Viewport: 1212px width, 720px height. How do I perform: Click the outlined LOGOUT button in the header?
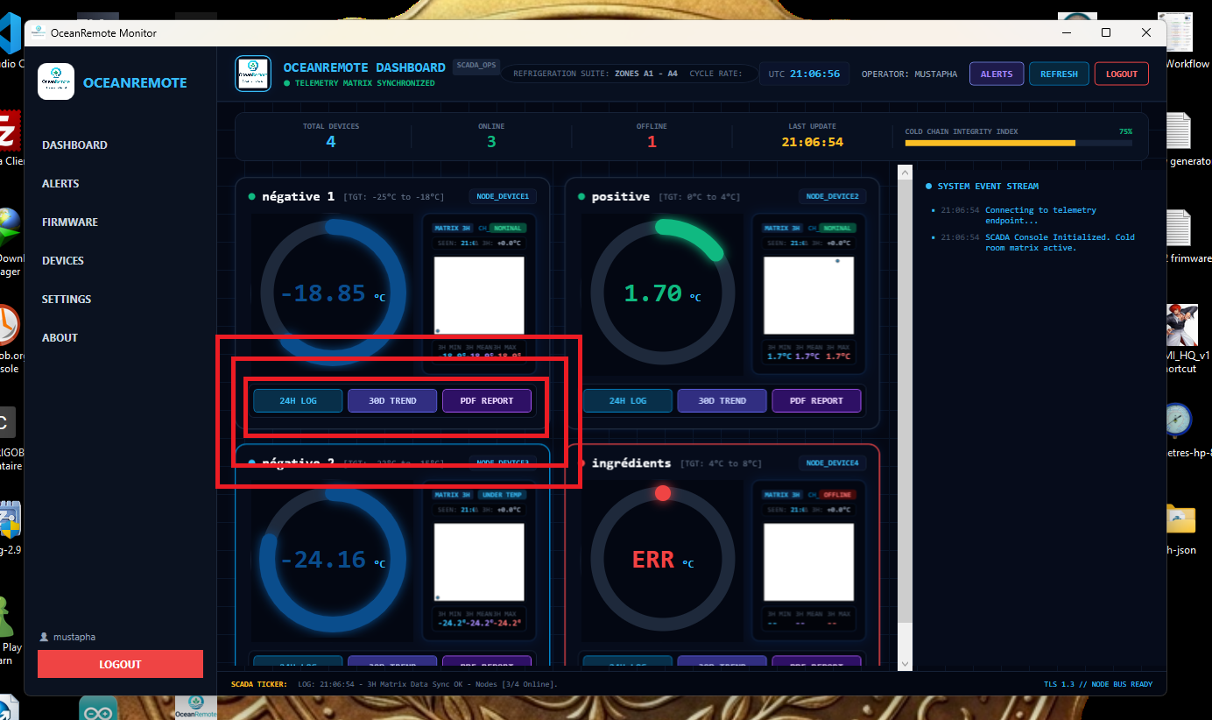tap(1122, 74)
